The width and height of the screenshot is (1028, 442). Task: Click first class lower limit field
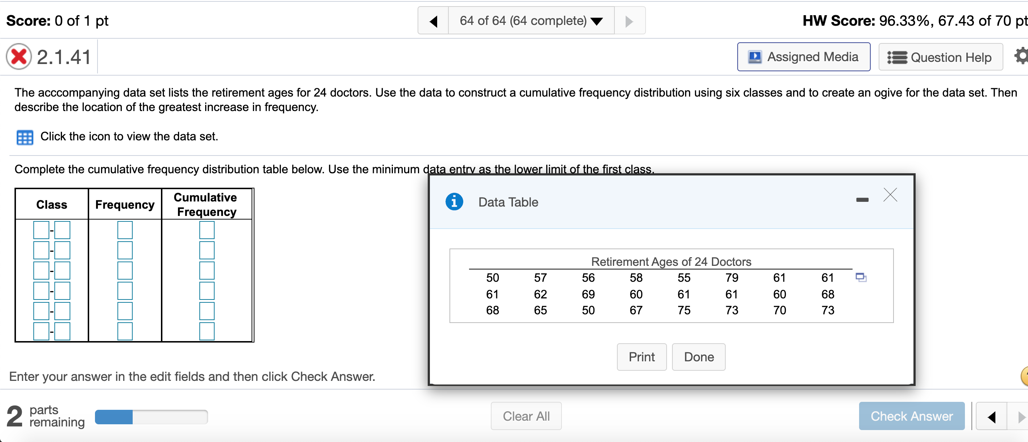[41, 230]
